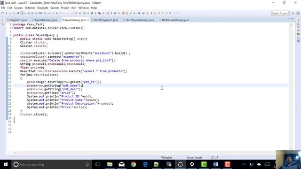The height and width of the screenshot is (169, 301).
Task: Open Windows Settings gear in taskbar
Action: [x=192, y=164]
